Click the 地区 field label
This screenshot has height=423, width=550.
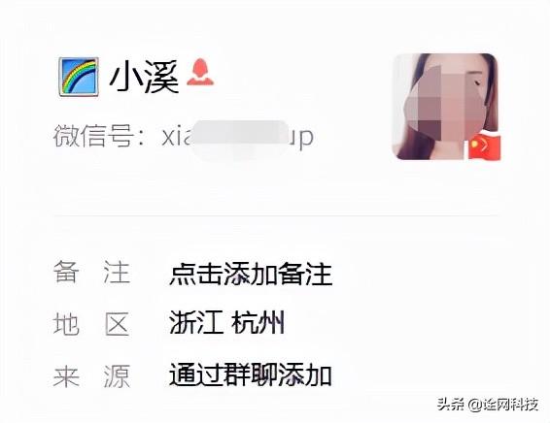[91, 324]
